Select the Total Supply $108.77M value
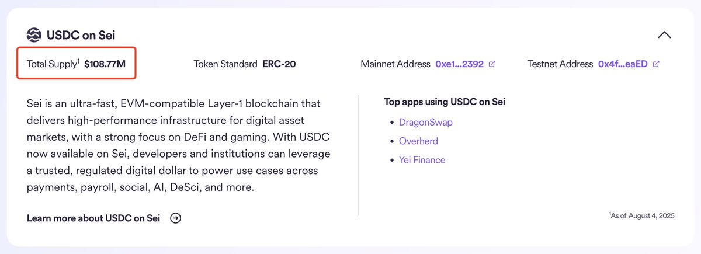The width and height of the screenshot is (701, 254). [105, 64]
